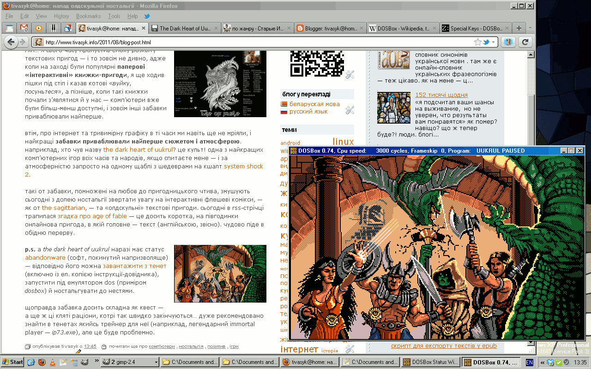Close the tivasyk@home active tab

coord(143,28)
